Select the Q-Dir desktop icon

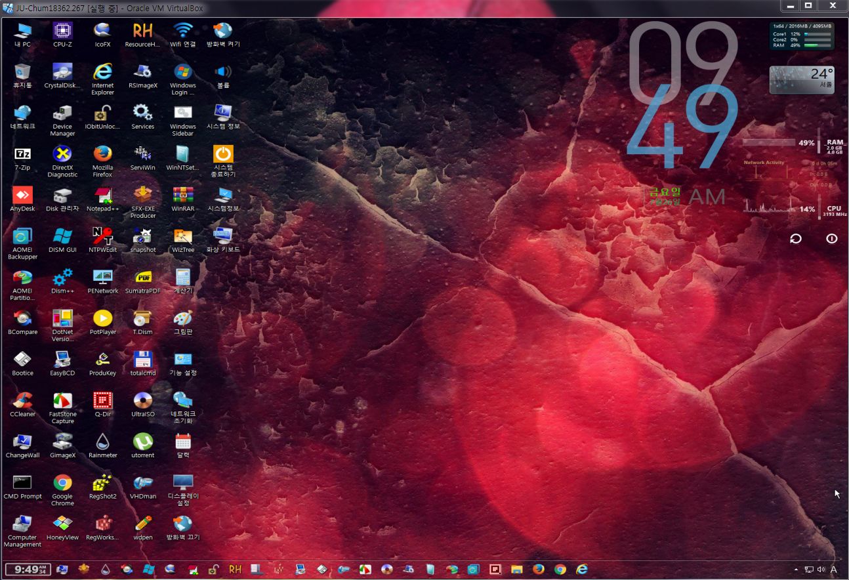[102, 405]
